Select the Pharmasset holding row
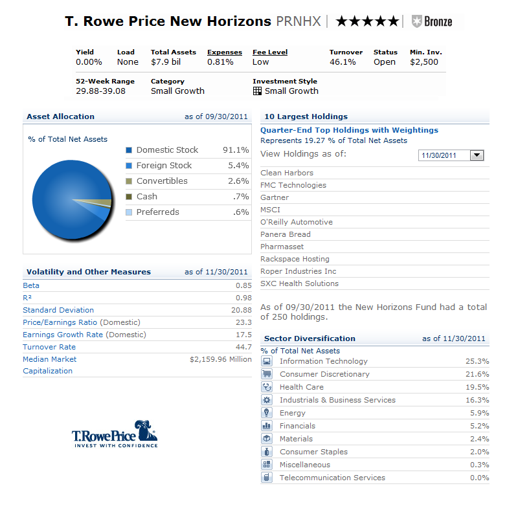Viewport: 518px width, 510px height. [375, 247]
